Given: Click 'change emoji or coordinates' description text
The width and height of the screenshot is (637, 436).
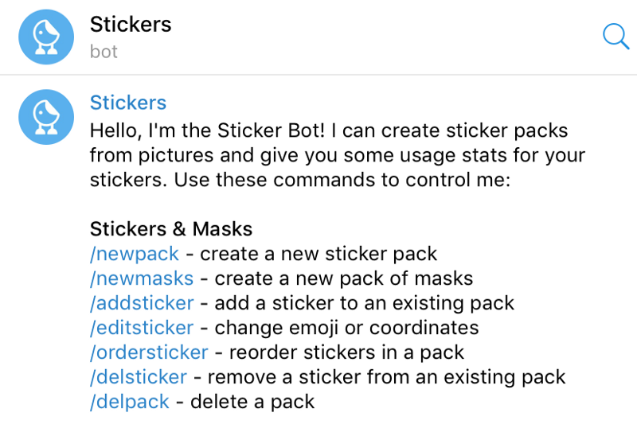Looking at the screenshot, I should [x=346, y=328].
